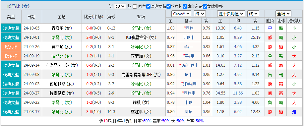Open team 佐加顿斯 (女)

coord(62,84)
